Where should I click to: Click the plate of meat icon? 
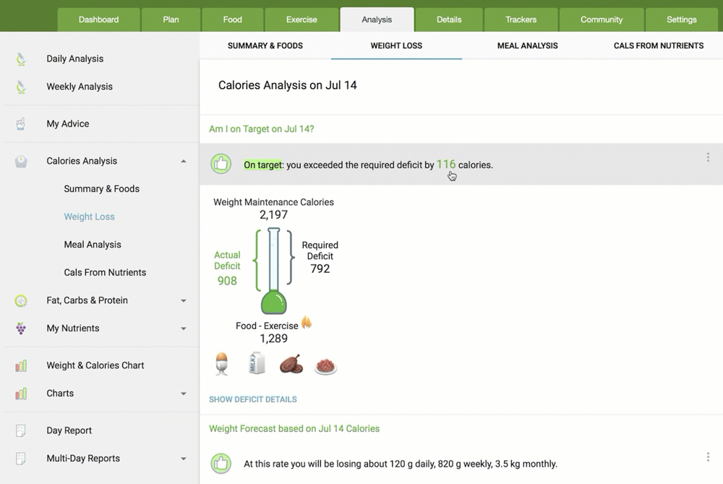[326, 366]
